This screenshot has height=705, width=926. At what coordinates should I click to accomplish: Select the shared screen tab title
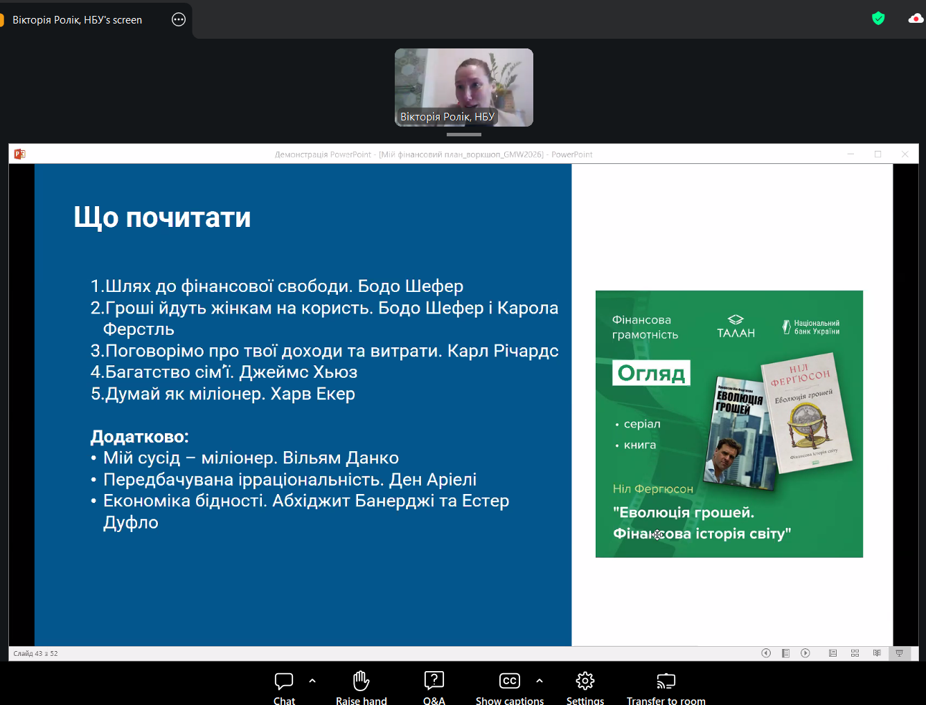77,20
